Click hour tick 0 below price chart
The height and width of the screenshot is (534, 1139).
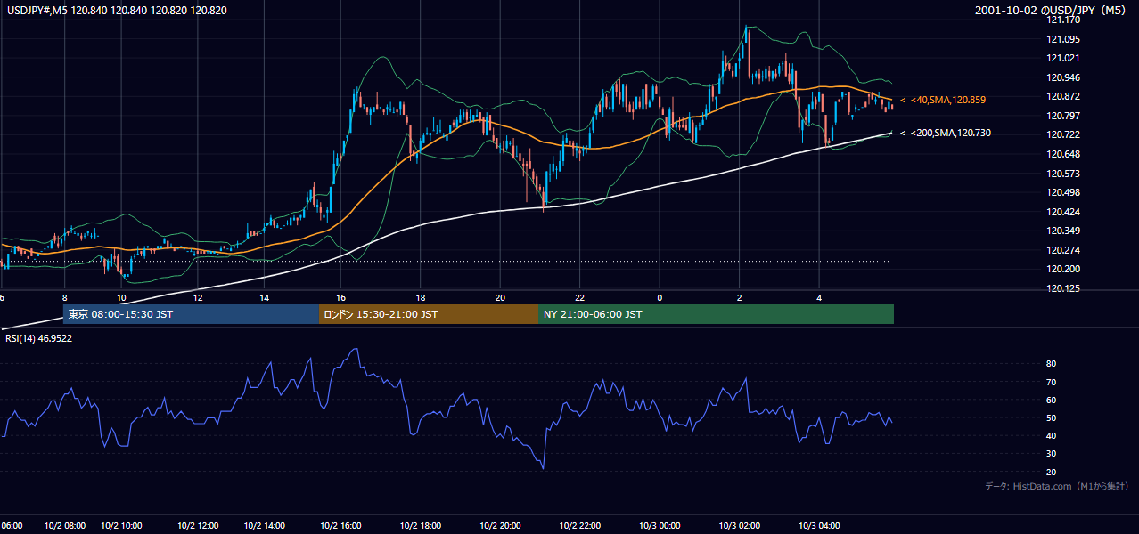click(660, 297)
